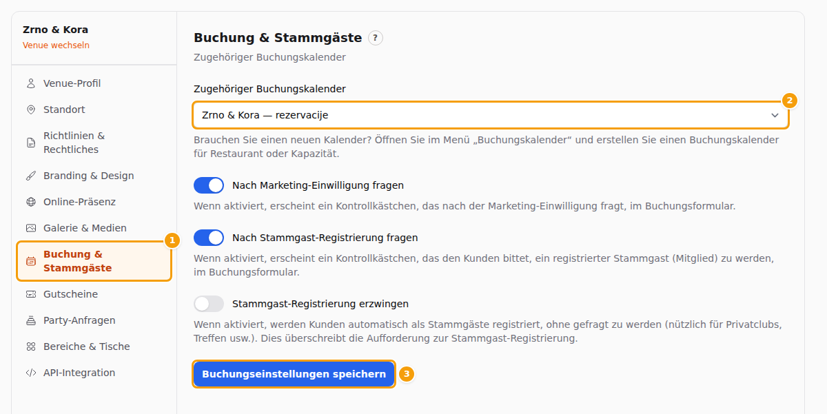Click the Bereiche & Tische grid icon

click(30, 346)
